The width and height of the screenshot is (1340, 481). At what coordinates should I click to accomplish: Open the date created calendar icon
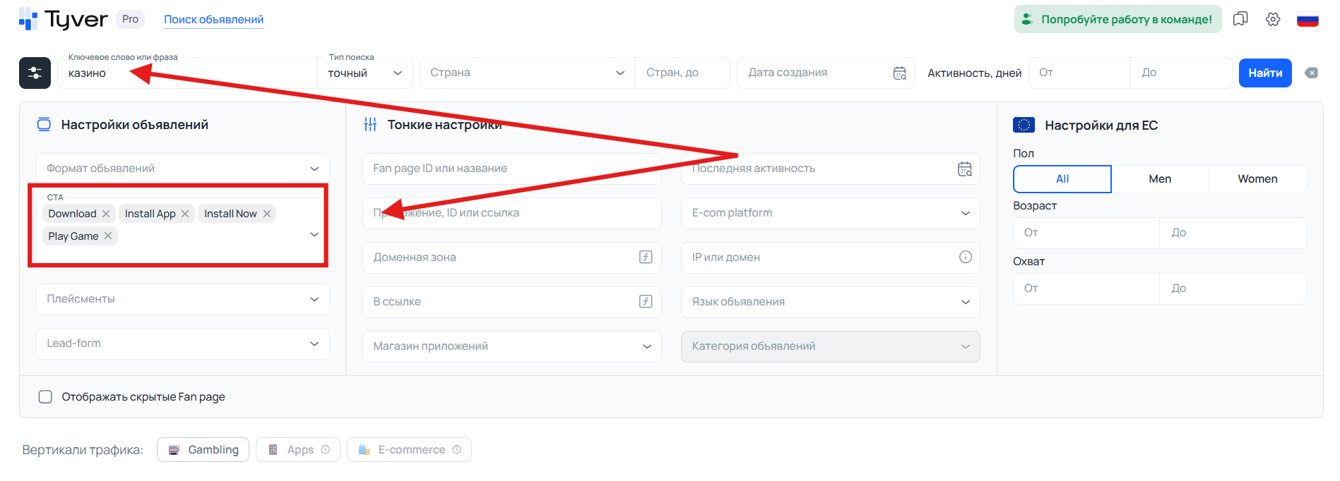(899, 73)
